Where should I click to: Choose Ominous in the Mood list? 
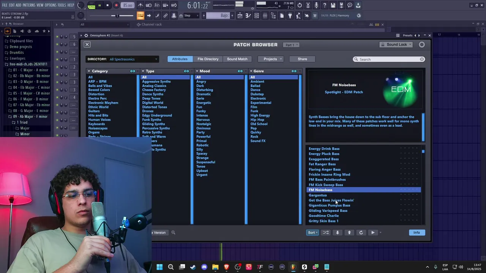click(x=204, y=128)
